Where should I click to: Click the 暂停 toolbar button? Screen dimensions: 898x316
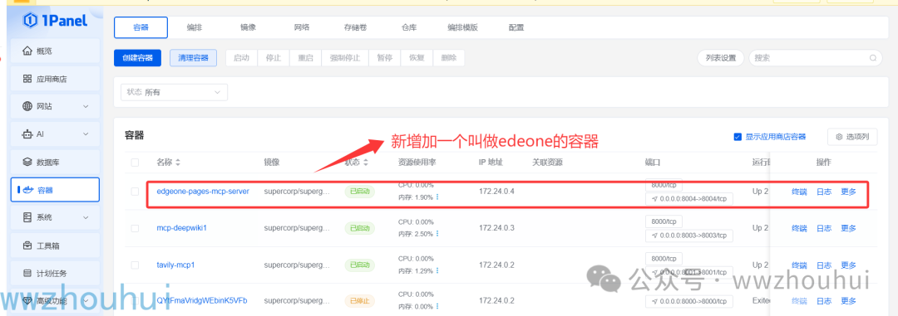tap(384, 58)
